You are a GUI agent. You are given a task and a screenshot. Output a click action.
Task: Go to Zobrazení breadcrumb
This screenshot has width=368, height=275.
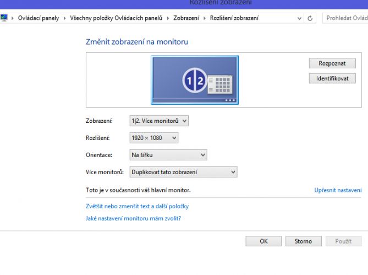click(186, 18)
